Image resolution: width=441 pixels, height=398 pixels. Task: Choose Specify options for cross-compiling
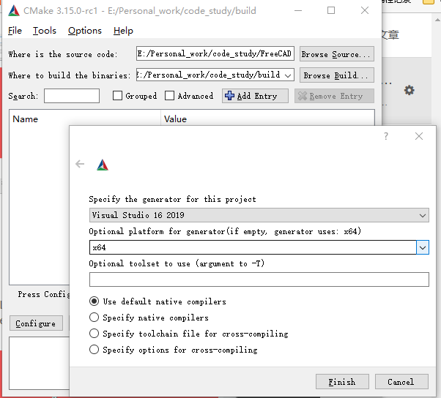[x=94, y=350]
